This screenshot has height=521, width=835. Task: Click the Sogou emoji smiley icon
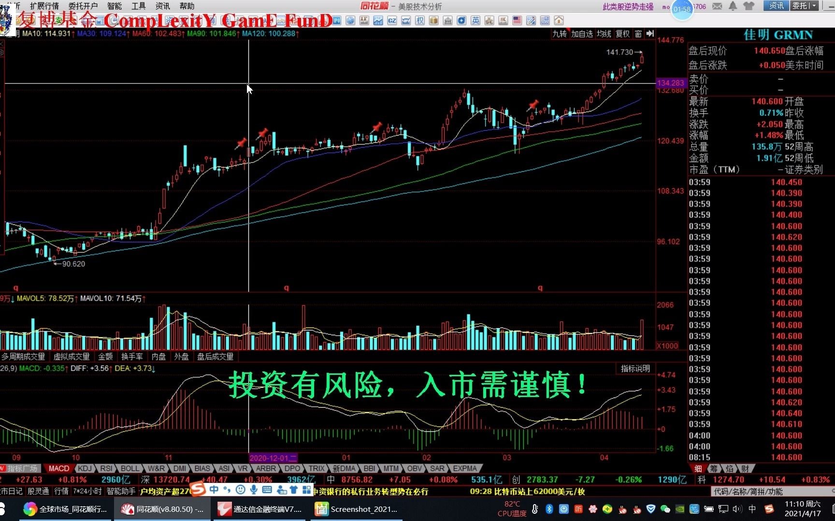click(240, 490)
